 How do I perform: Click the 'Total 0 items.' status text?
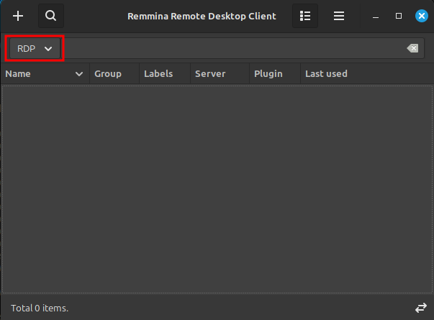[x=40, y=308]
